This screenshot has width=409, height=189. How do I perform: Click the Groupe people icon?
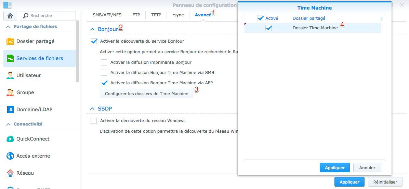point(10,92)
